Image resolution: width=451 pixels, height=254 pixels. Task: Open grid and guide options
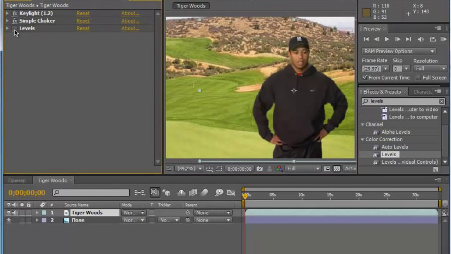209,169
